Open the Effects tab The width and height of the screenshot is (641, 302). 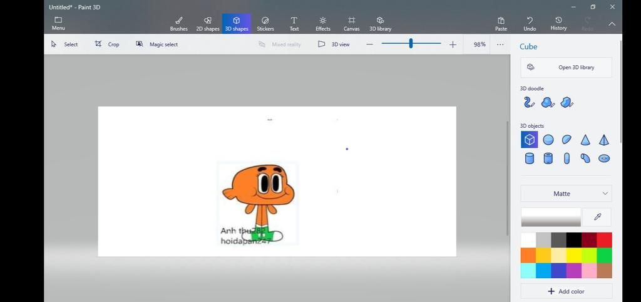322,24
